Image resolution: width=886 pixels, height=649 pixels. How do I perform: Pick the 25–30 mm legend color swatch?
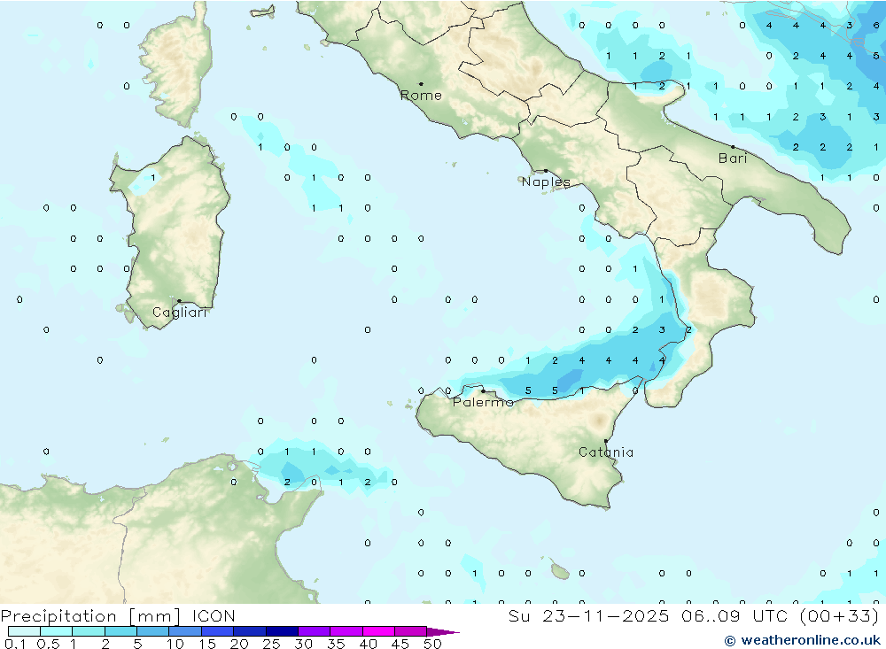pos(282,631)
